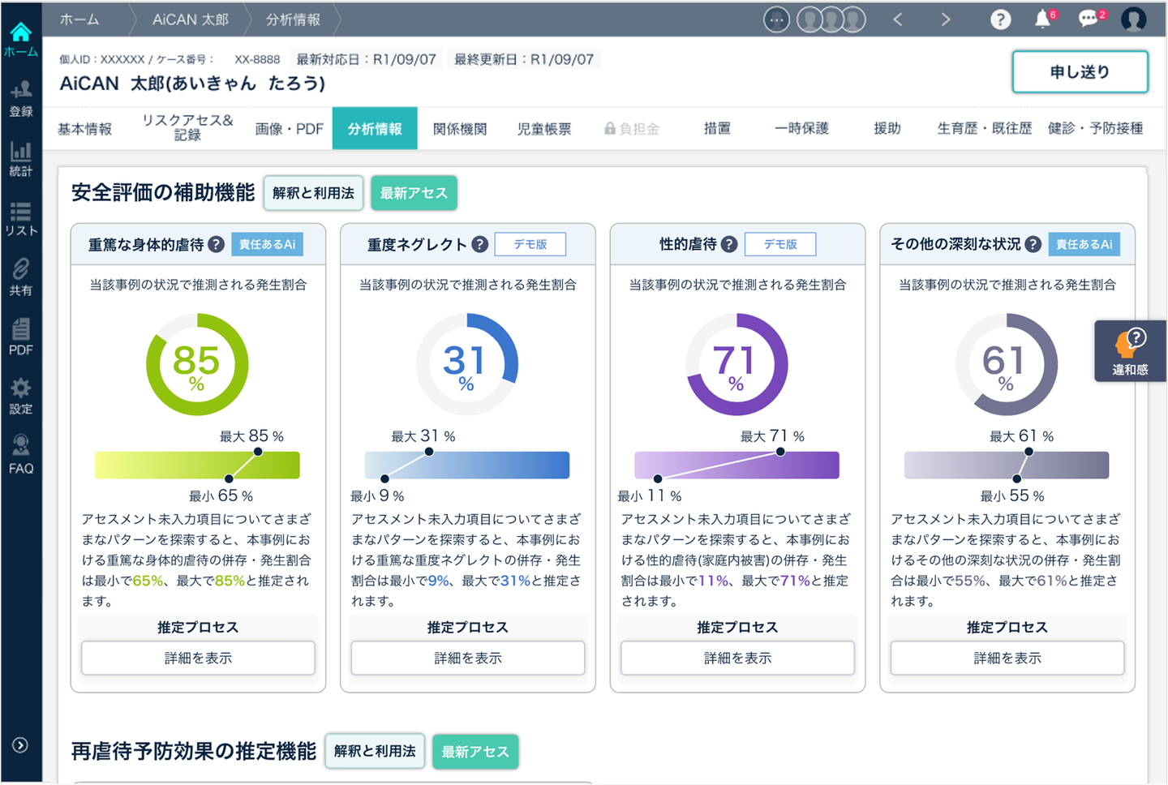This screenshot has height=785, width=1168.
Task: Open the more options ellipsis button
Action: [776, 19]
